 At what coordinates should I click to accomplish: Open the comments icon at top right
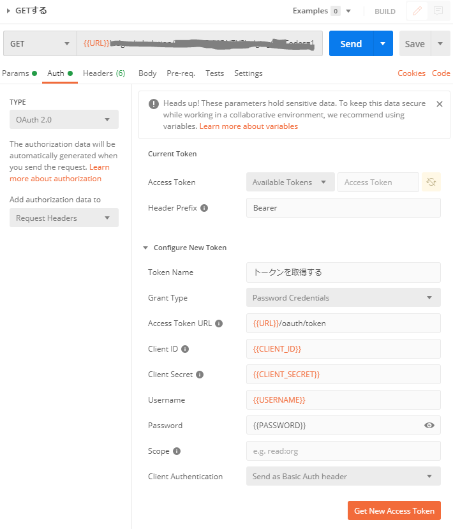(x=438, y=11)
